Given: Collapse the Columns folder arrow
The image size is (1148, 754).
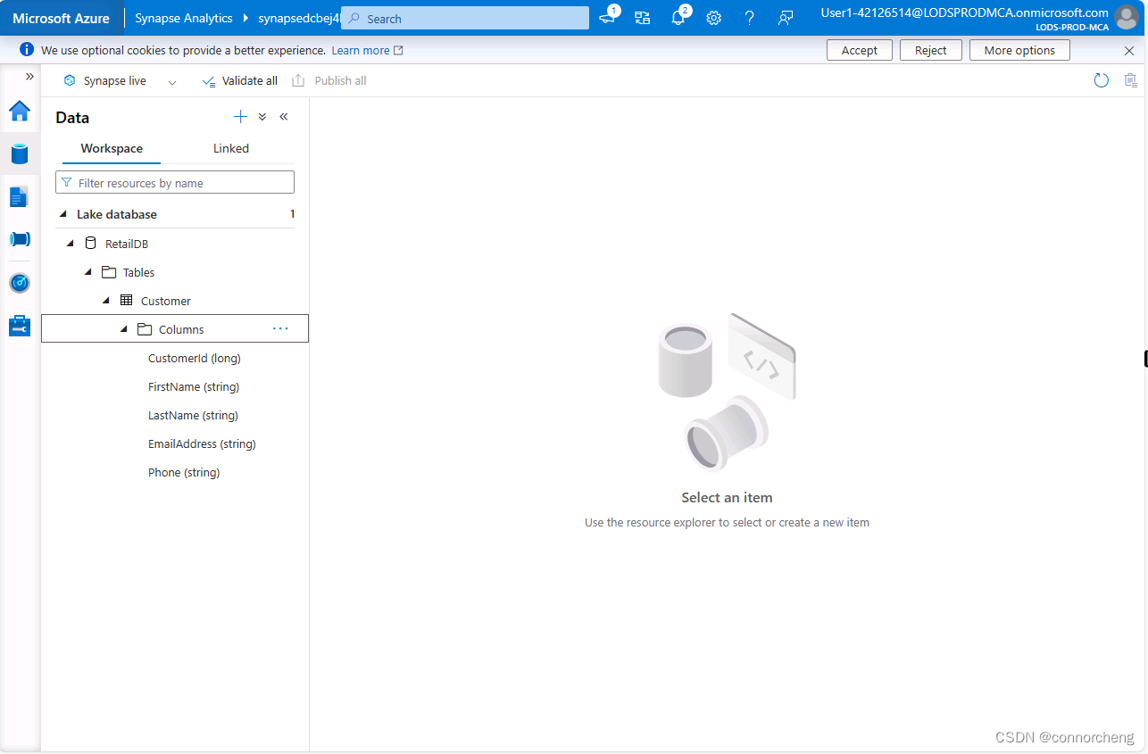Looking at the screenshot, I should (124, 329).
